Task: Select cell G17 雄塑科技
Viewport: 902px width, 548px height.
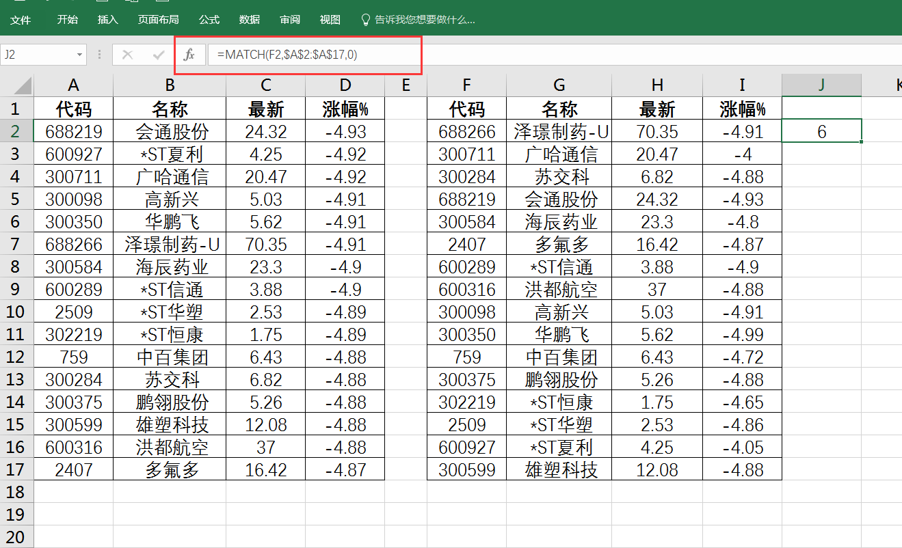Action: [x=559, y=469]
